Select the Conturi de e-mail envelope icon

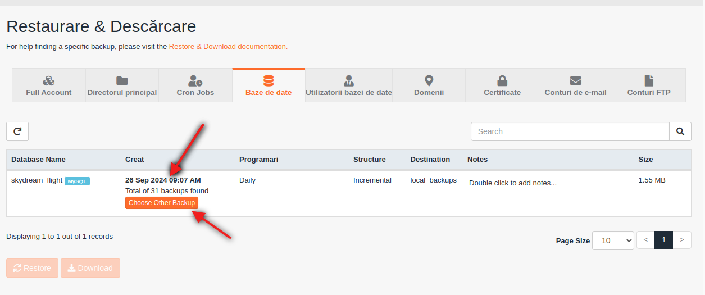pyautogui.click(x=575, y=81)
